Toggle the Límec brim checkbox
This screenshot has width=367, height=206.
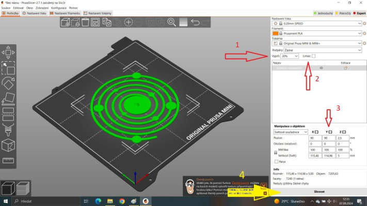click(x=313, y=56)
